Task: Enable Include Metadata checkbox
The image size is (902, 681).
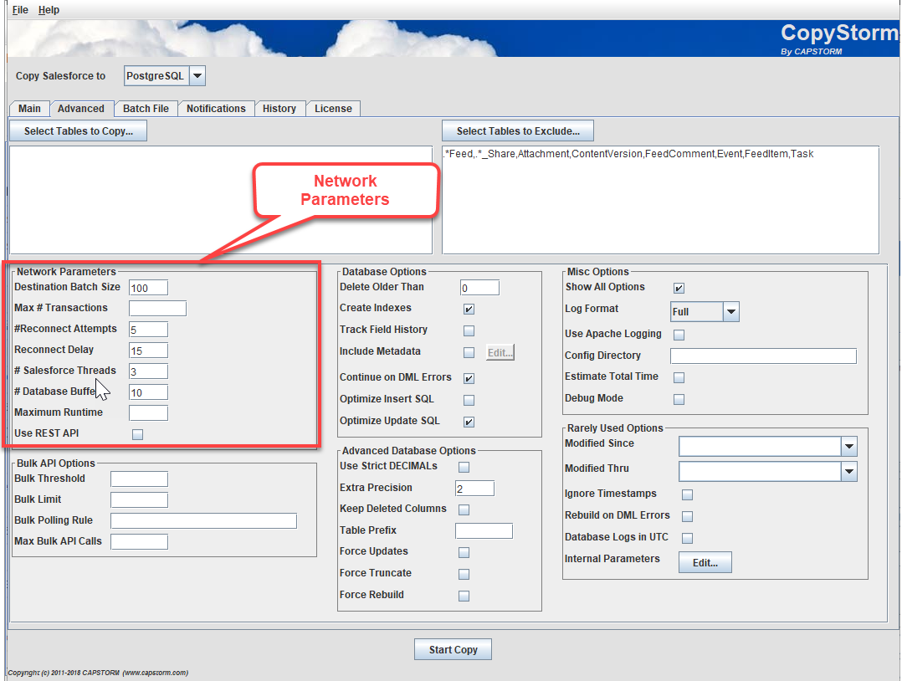Action: coord(469,352)
